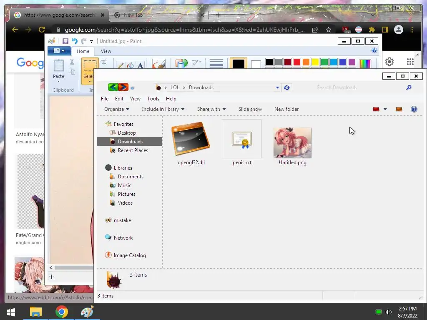
Task: Expand the Paste dropdown arrow in Paint
Action: 58,81
